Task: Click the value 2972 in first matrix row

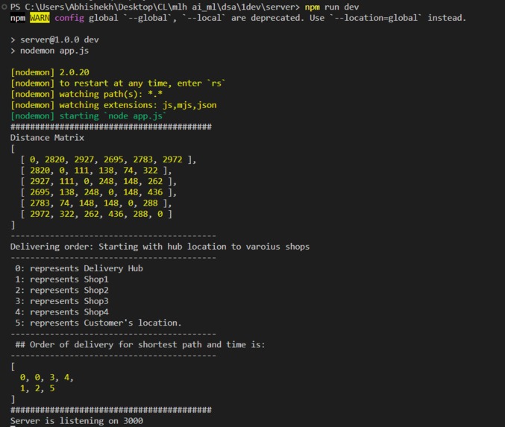Action: 172,159
